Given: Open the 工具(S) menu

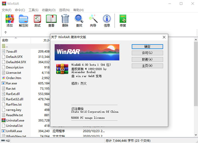Looking at the screenshot, I should tap(34, 10).
